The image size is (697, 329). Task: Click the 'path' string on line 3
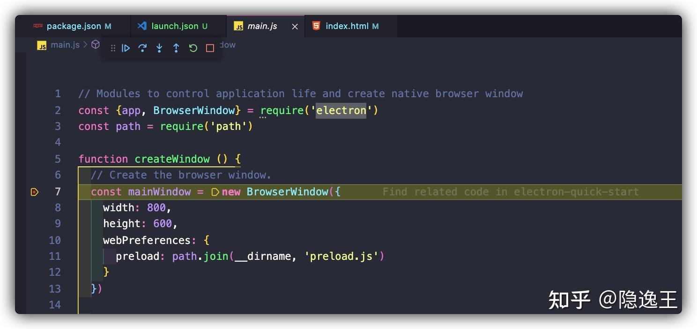point(228,126)
